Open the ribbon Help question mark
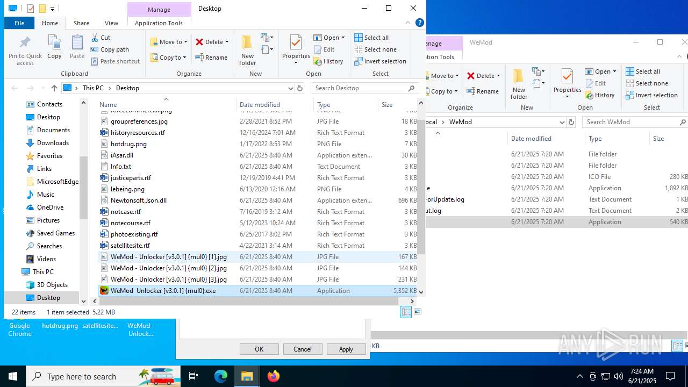This screenshot has height=387, width=688. click(x=420, y=23)
